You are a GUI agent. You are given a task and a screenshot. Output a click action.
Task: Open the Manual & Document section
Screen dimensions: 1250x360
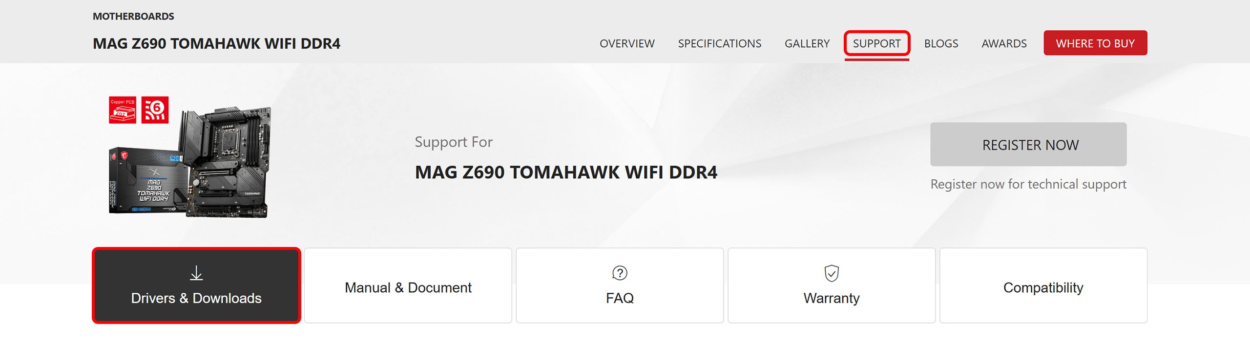408,285
